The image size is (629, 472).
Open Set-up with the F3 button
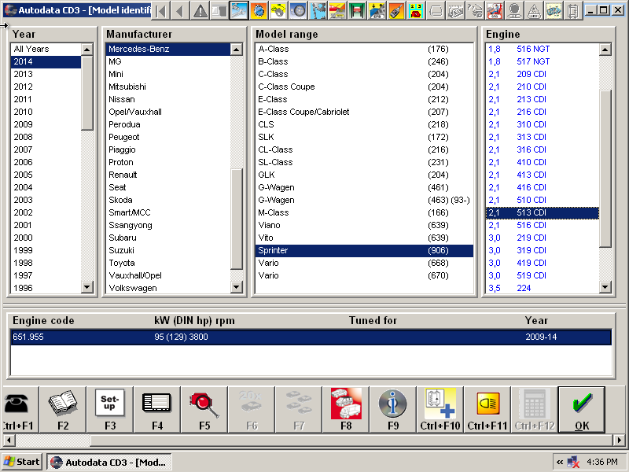[110, 409]
